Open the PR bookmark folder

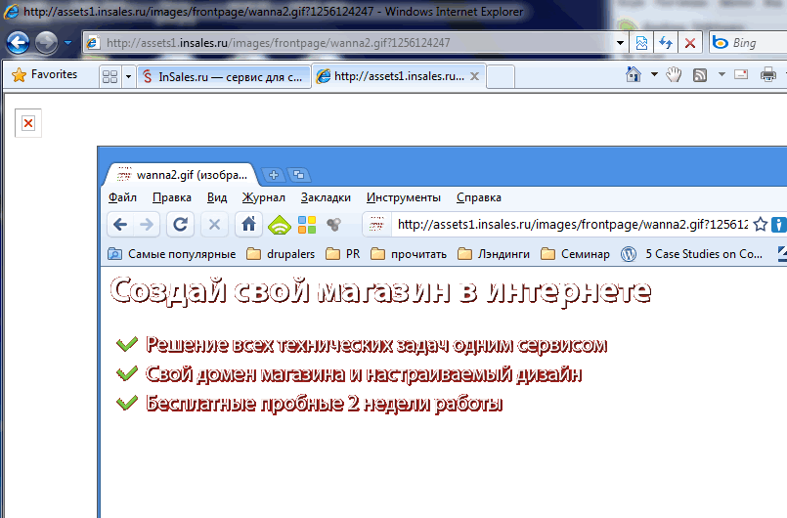click(x=343, y=254)
